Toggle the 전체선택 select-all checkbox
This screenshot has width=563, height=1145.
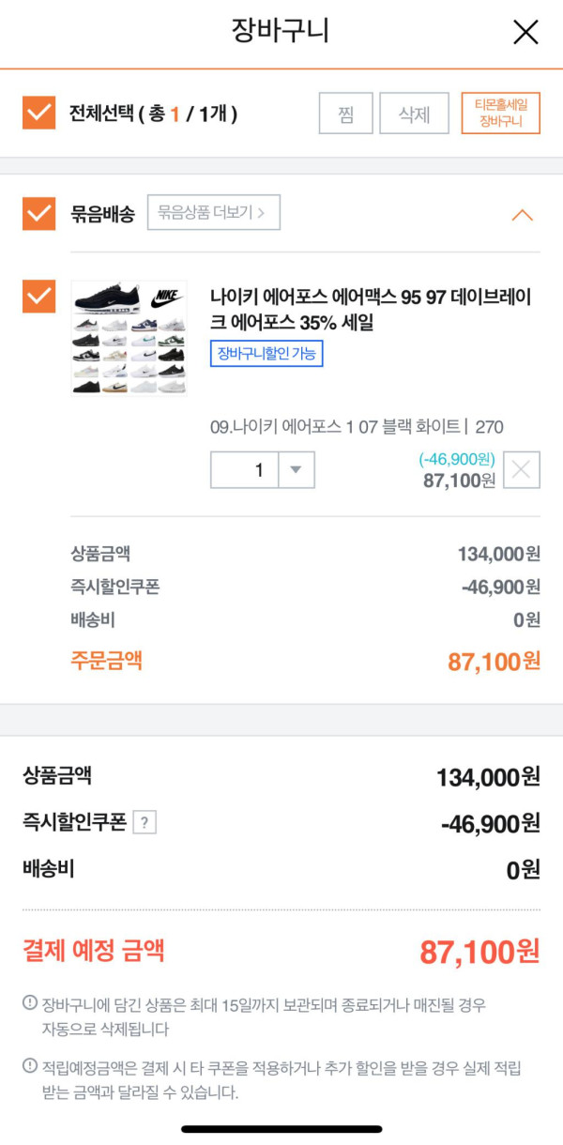pyautogui.click(x=38, y=114)
